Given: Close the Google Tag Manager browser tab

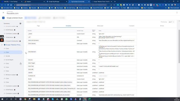Looking at the screenshot, I should pos(66,2).
